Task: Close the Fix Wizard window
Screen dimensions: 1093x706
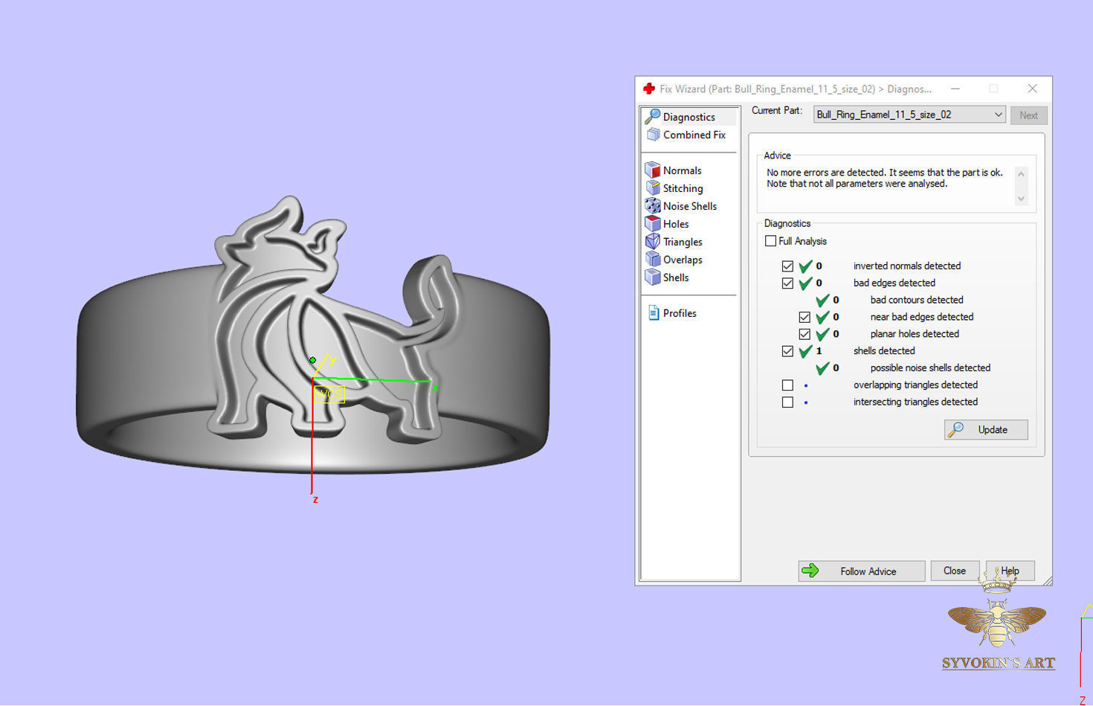Action: click(x=1032, y=89)
